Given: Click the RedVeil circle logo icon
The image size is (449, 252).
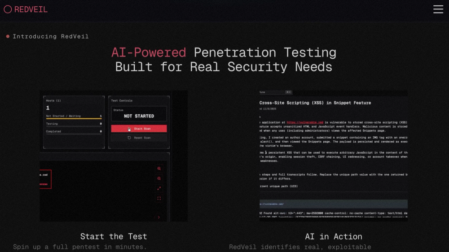Looking at the screenshot, I should click(x=8, y=9).
